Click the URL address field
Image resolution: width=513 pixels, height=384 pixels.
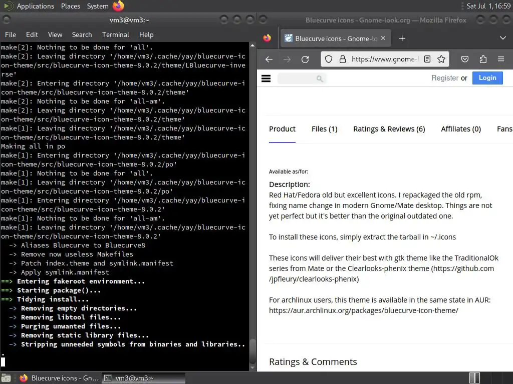coord(385,59)
